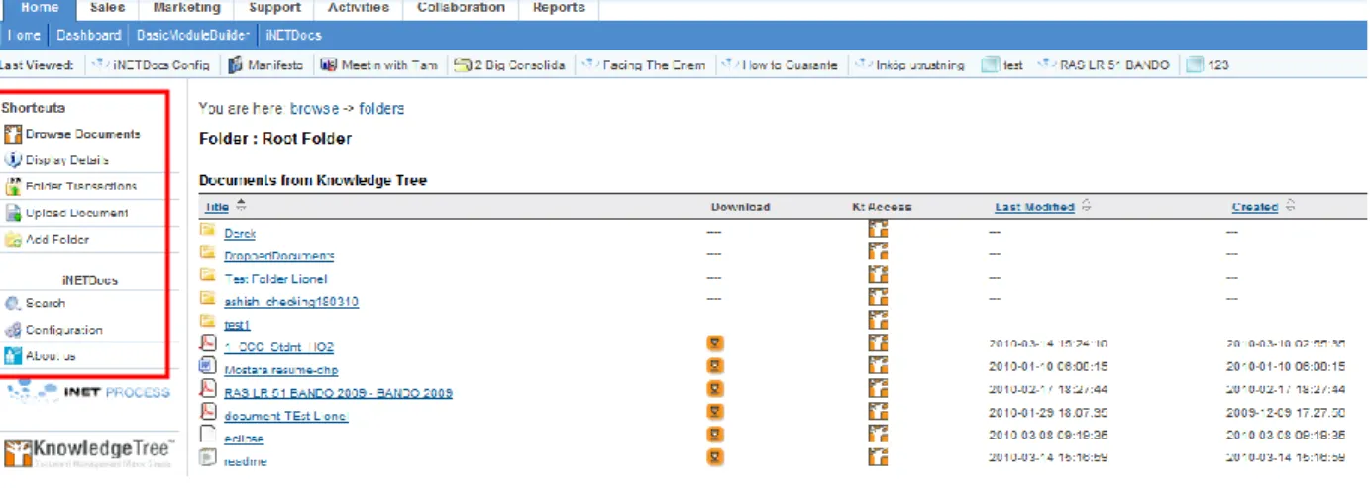Select iNETDocs in the blue submenu
This screenshot has height=488, width=1370.
[x=294, y=35]
